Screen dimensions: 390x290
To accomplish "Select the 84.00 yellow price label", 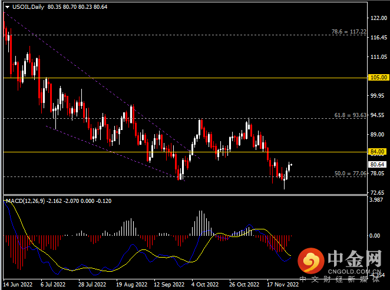I will [x=377, y=152].
